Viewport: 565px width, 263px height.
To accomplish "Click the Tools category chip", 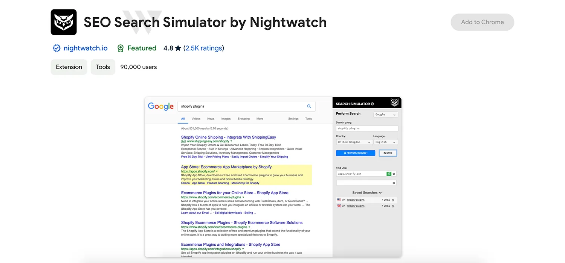I will 103,67.
